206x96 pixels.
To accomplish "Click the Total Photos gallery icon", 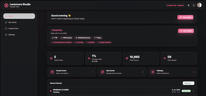I will (127, 58).
